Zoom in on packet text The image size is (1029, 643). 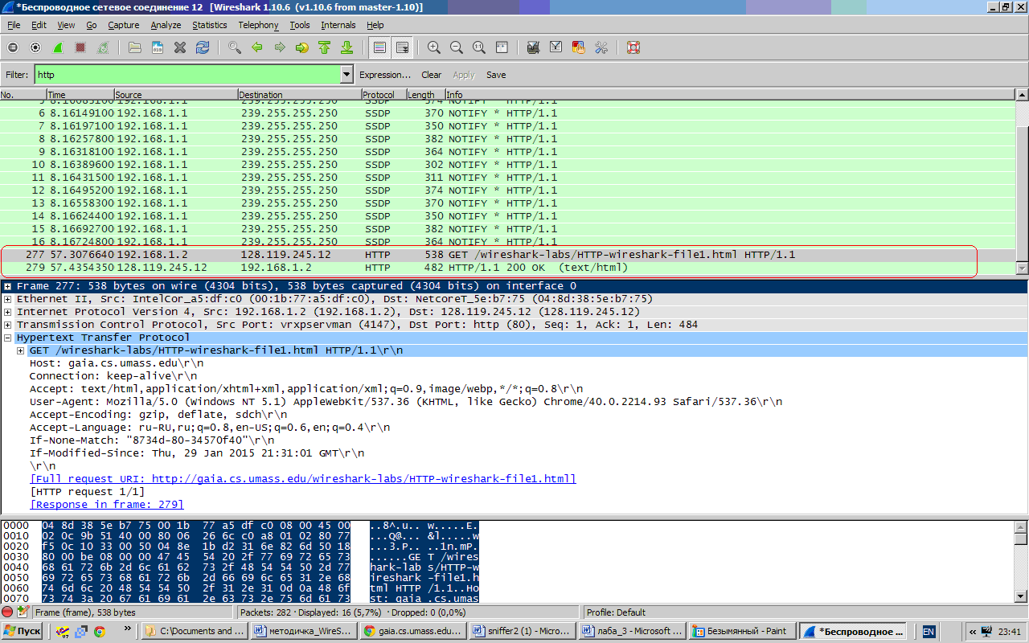click(434, 47)
